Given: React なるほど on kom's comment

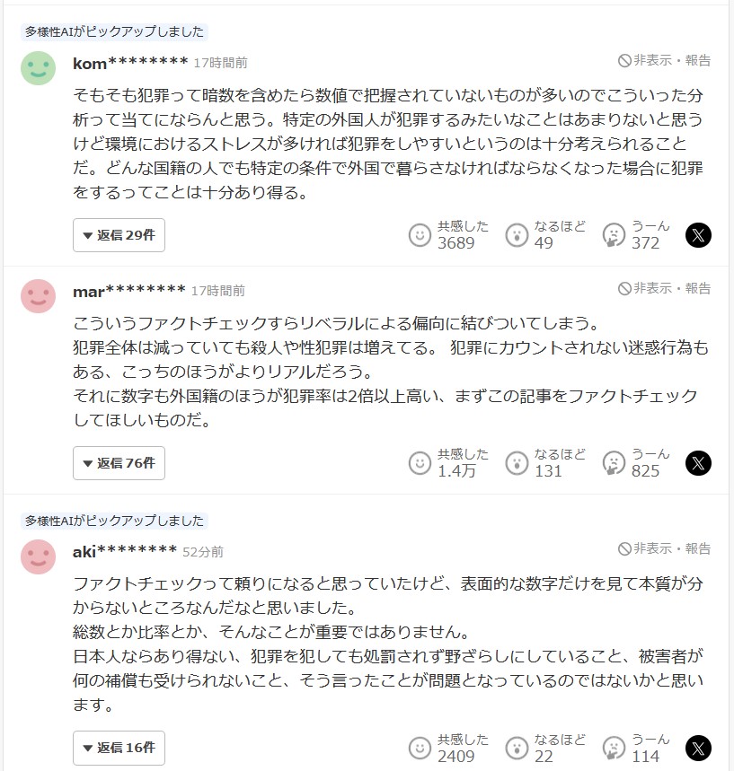Looking at the screenshot, I should click(x=545, y=235).
